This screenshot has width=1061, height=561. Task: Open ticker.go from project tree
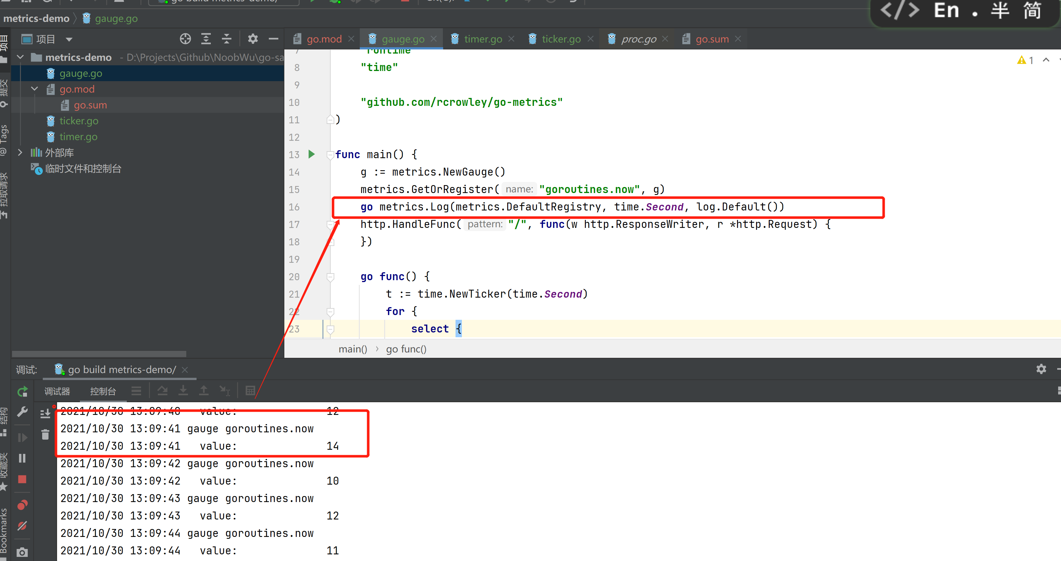79,121
